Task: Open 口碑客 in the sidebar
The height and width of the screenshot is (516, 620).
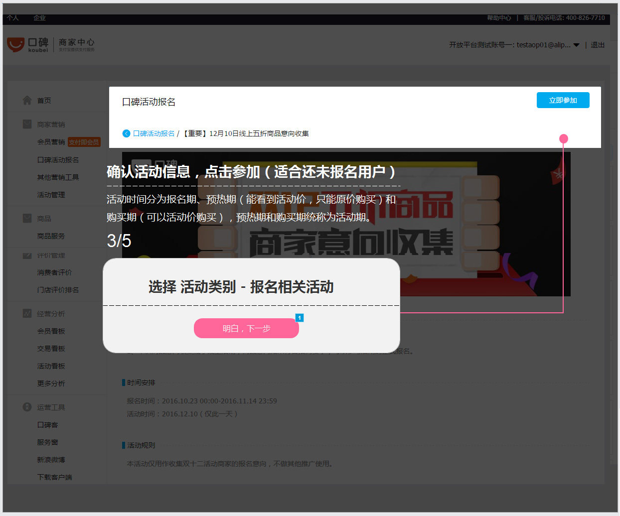Action: coord(47,425)
